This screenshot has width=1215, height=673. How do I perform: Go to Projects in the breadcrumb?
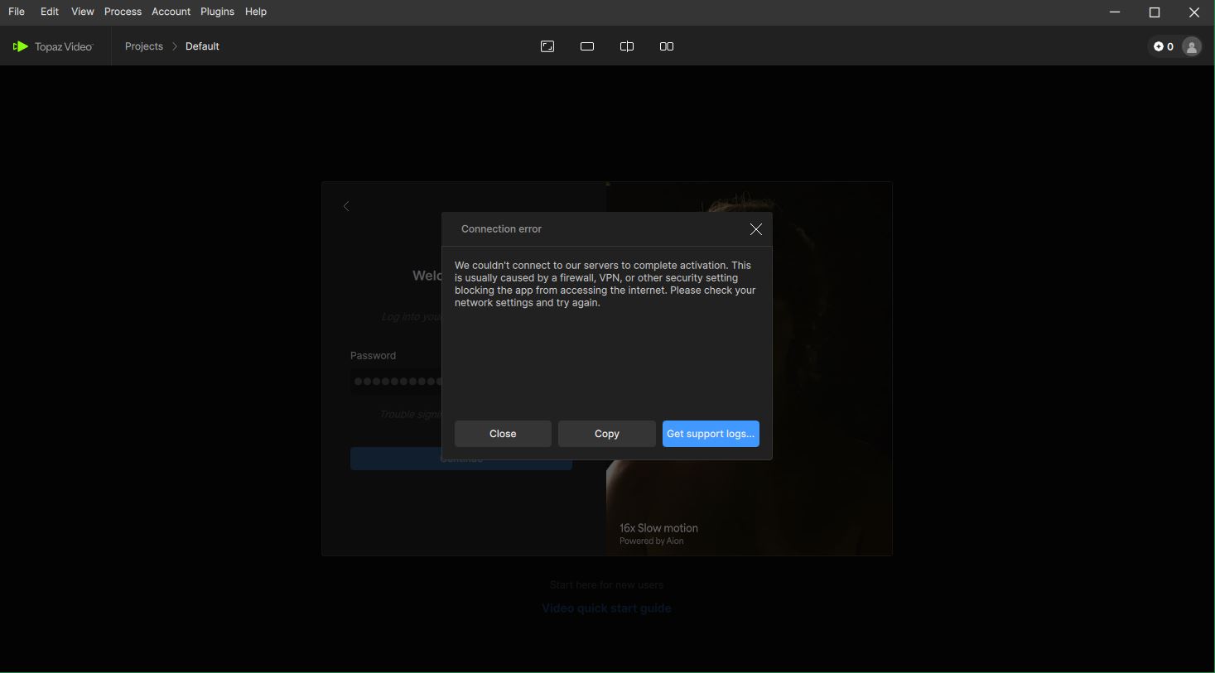pos(144,46)
